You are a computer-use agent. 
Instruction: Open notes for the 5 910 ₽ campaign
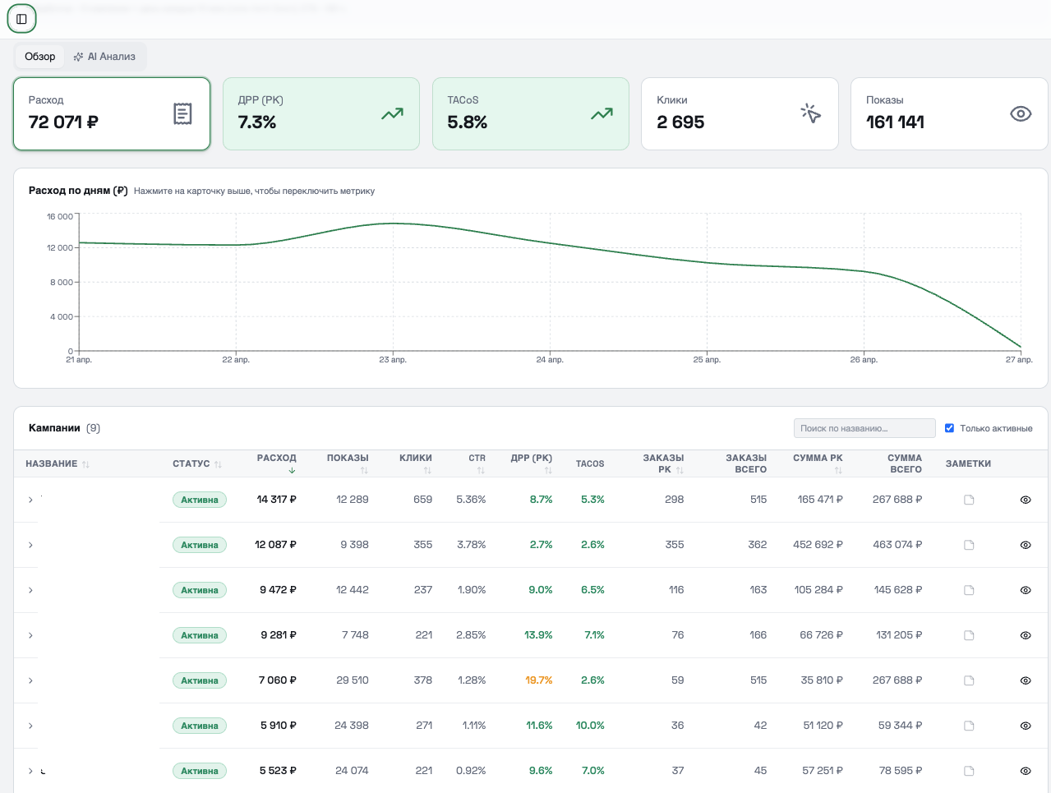(x=969, y=726)
